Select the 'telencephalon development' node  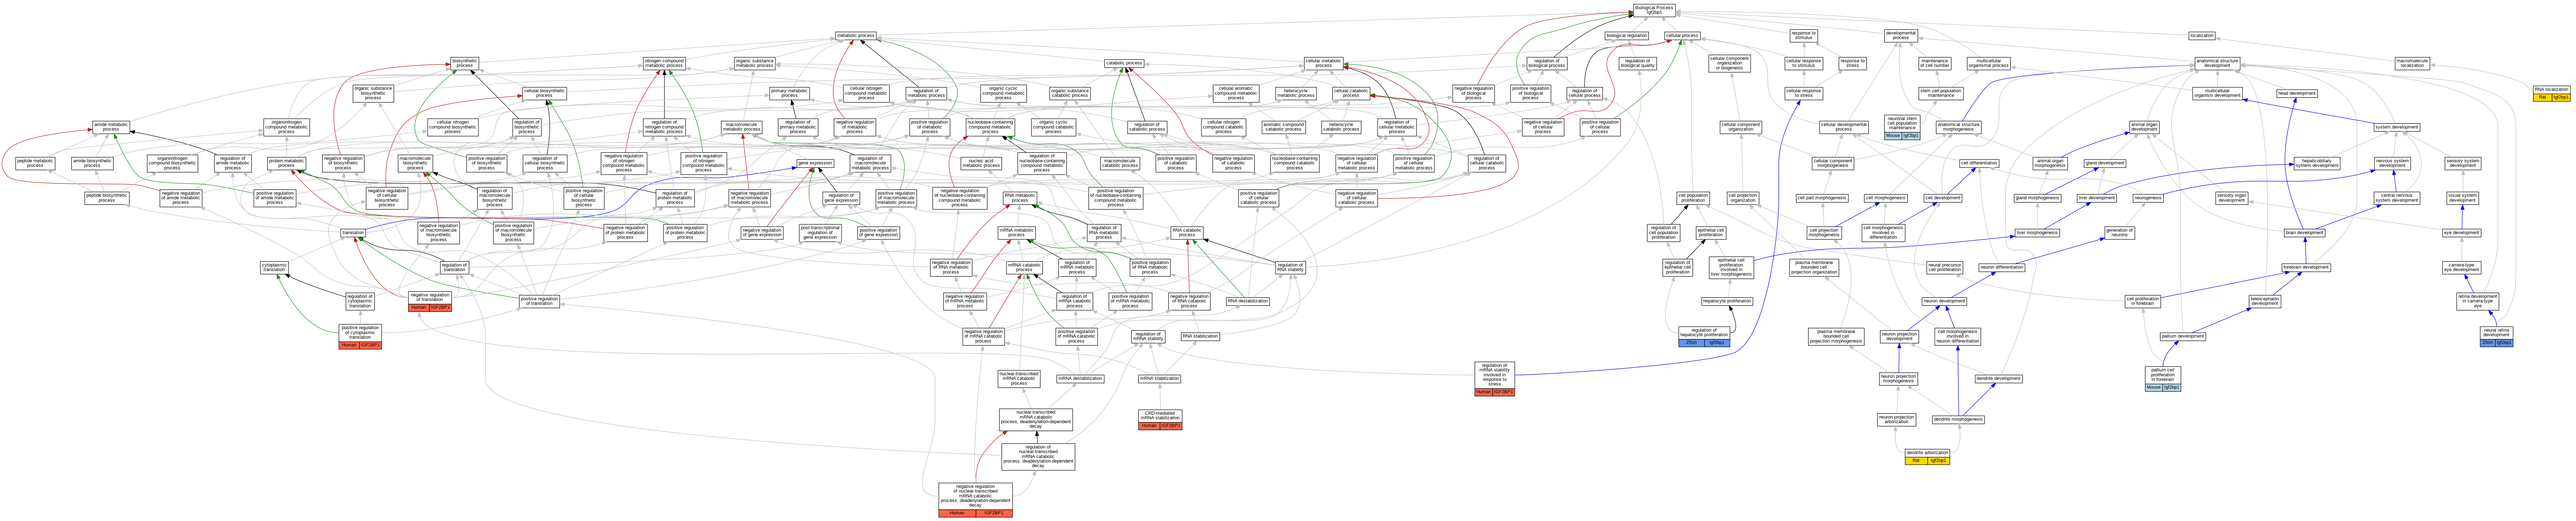[2264, 301]
